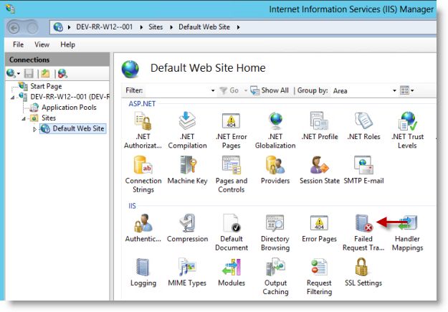Open IIS Error Pages feature
This screenshot has height=312, width=448.
[319, 228]
